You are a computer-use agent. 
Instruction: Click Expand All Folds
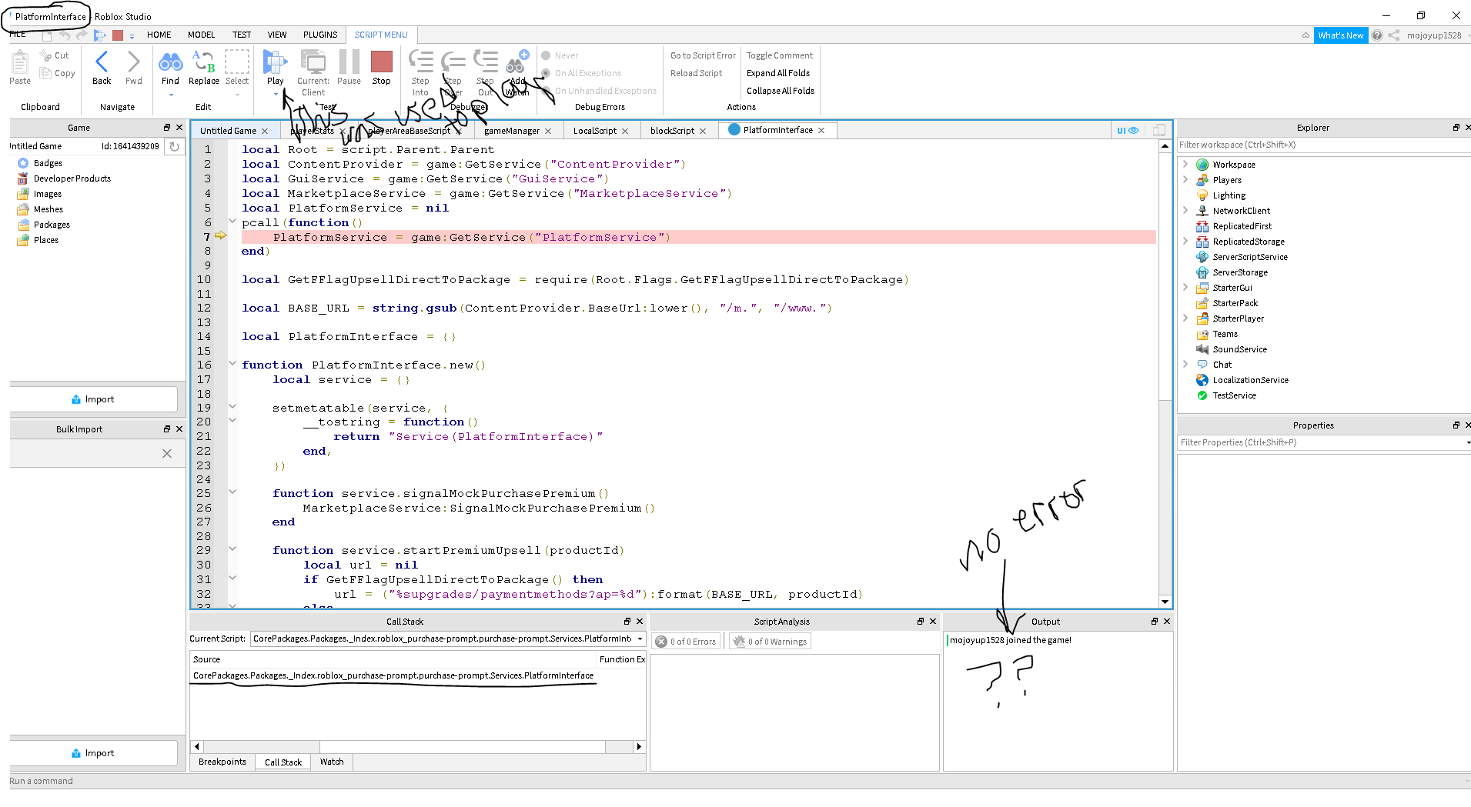tap(777, 73)
